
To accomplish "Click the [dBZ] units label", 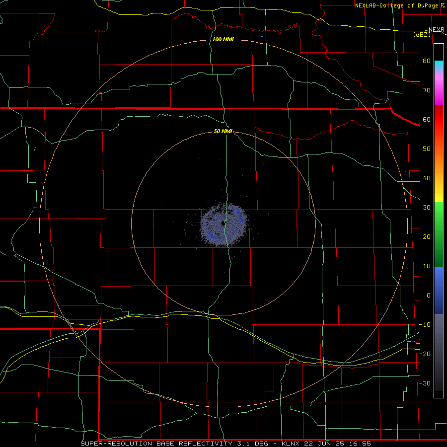I will tap(422, 34).
